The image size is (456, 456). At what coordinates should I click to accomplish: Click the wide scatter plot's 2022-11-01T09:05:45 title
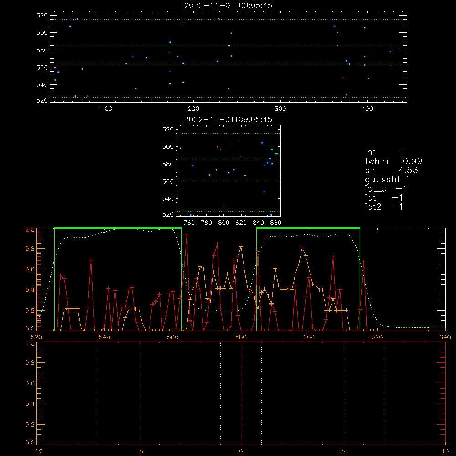(x=228, y=5)
